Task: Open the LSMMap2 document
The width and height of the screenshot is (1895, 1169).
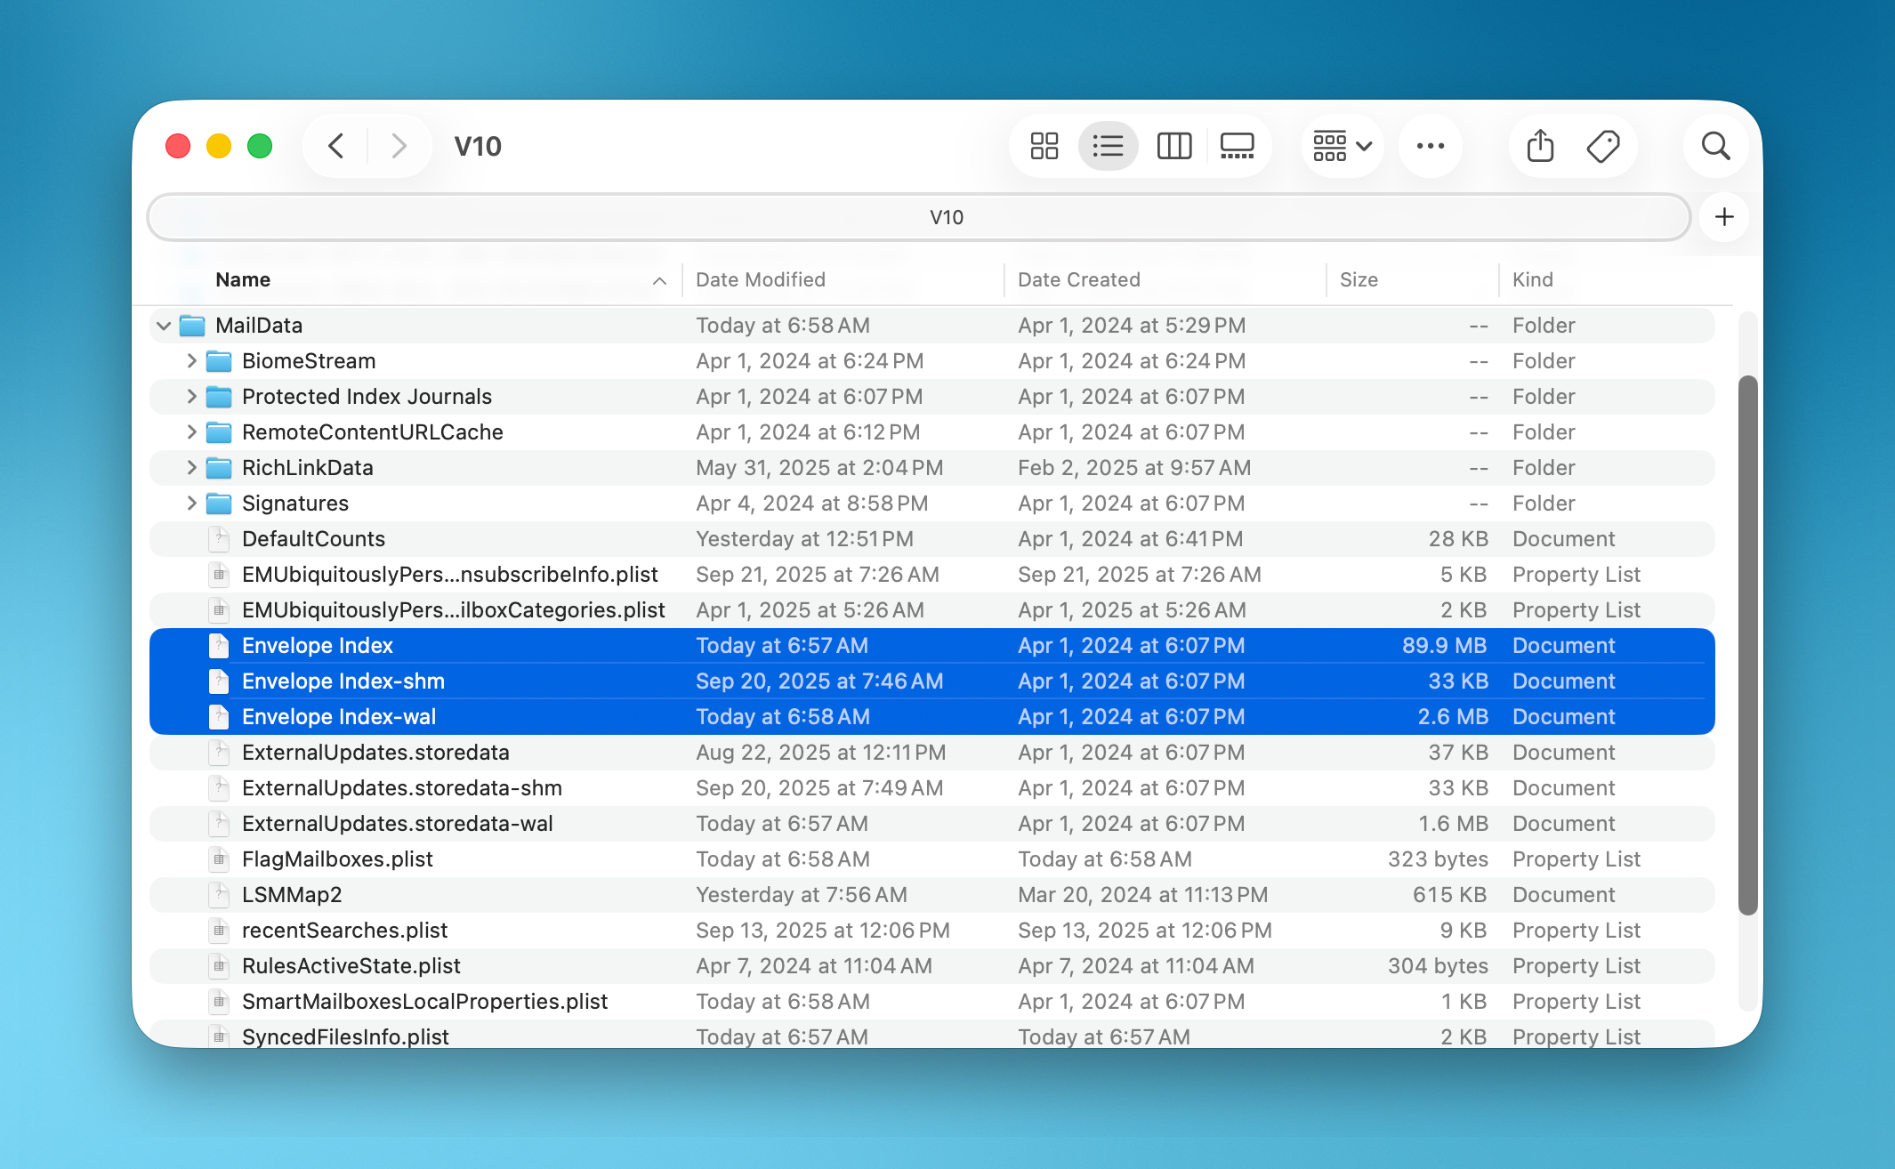Action: [x=292, y=894]
